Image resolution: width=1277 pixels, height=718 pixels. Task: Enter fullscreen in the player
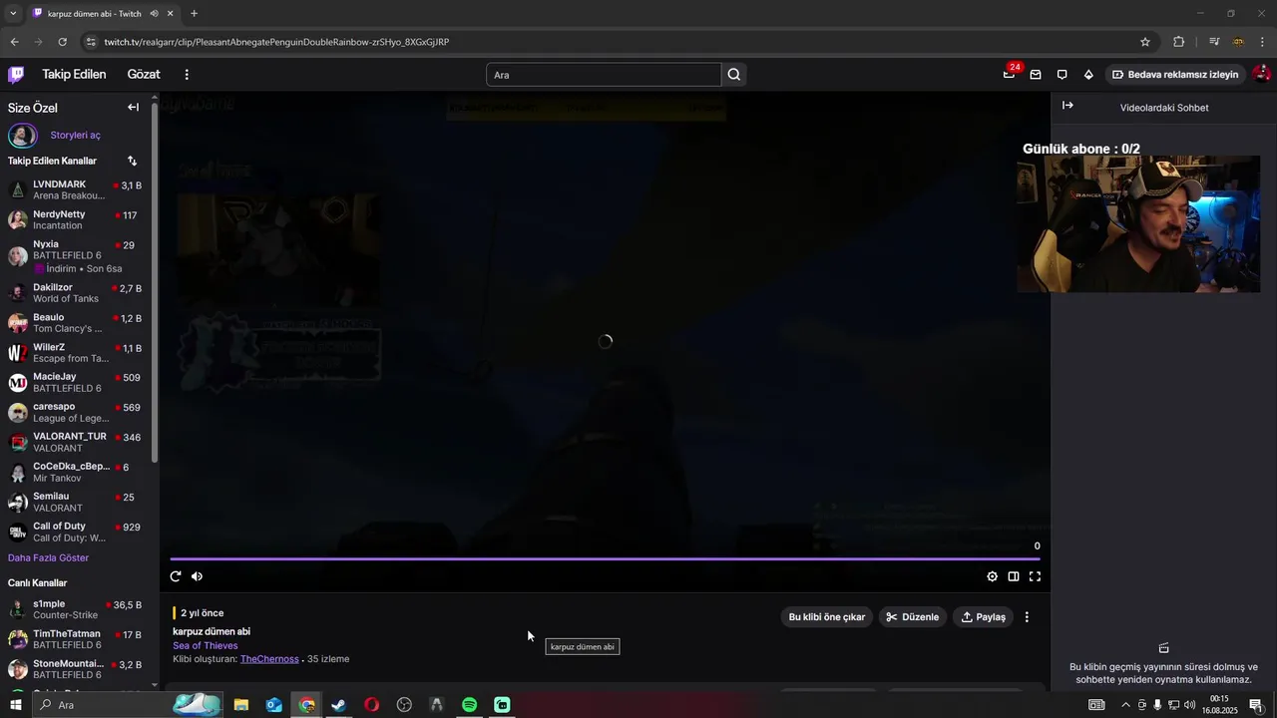tap(1035, 576)
